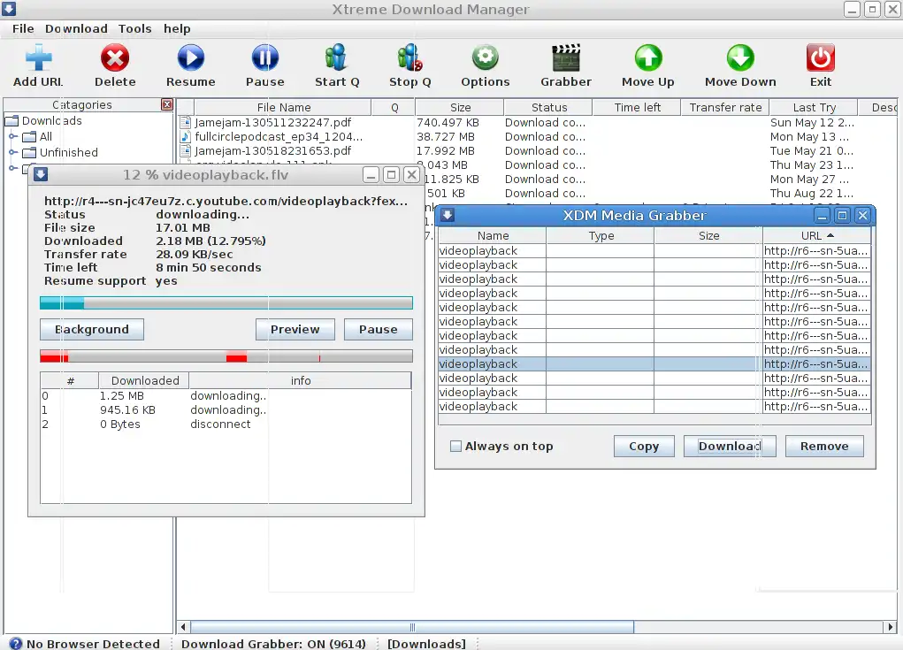903x650 pixels.
Task: Click Download Grabber: ON (9614) status text
Action: pos(273,644)
